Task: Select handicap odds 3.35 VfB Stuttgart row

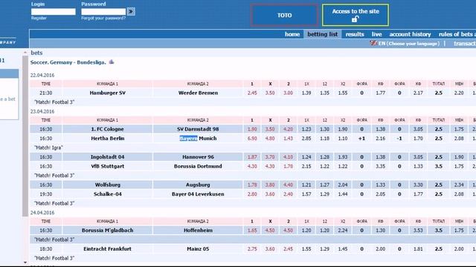Action: tap(380, 166)
